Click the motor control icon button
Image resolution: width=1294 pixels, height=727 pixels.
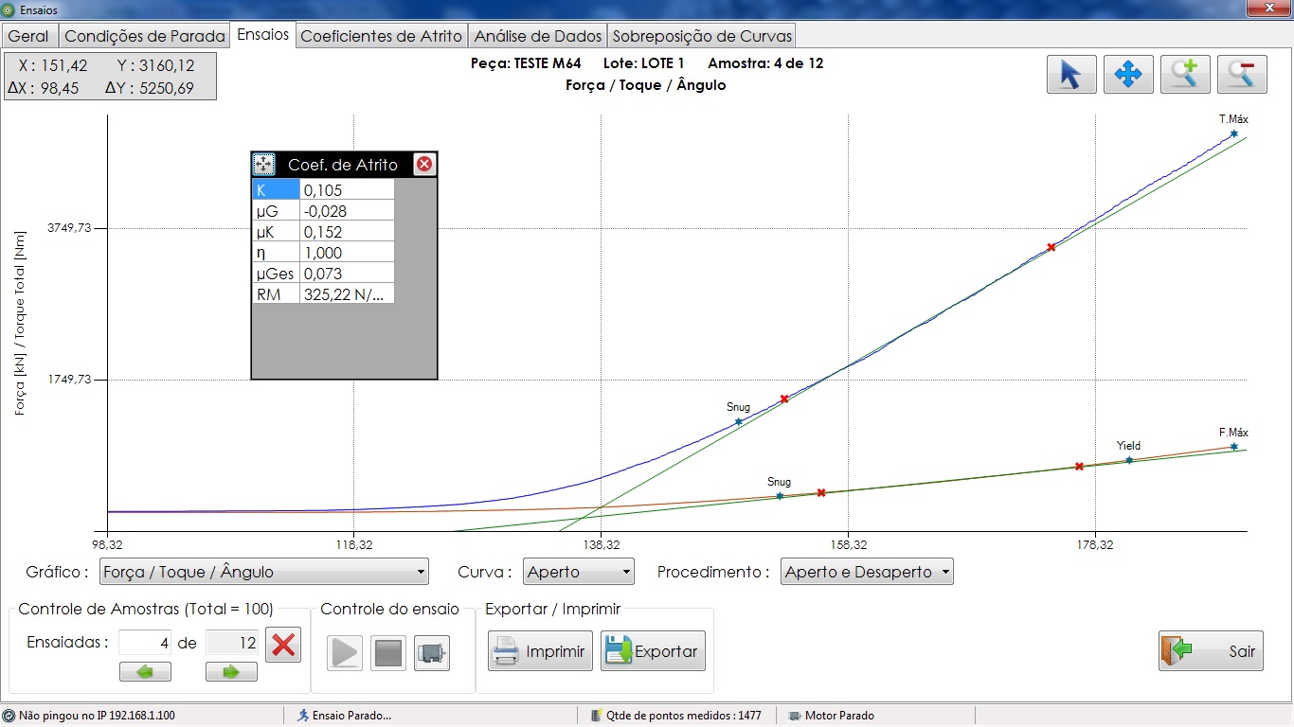[432, 653]
